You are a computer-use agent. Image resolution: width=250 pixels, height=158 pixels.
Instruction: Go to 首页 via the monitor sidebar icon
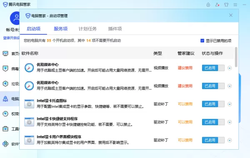5,54
